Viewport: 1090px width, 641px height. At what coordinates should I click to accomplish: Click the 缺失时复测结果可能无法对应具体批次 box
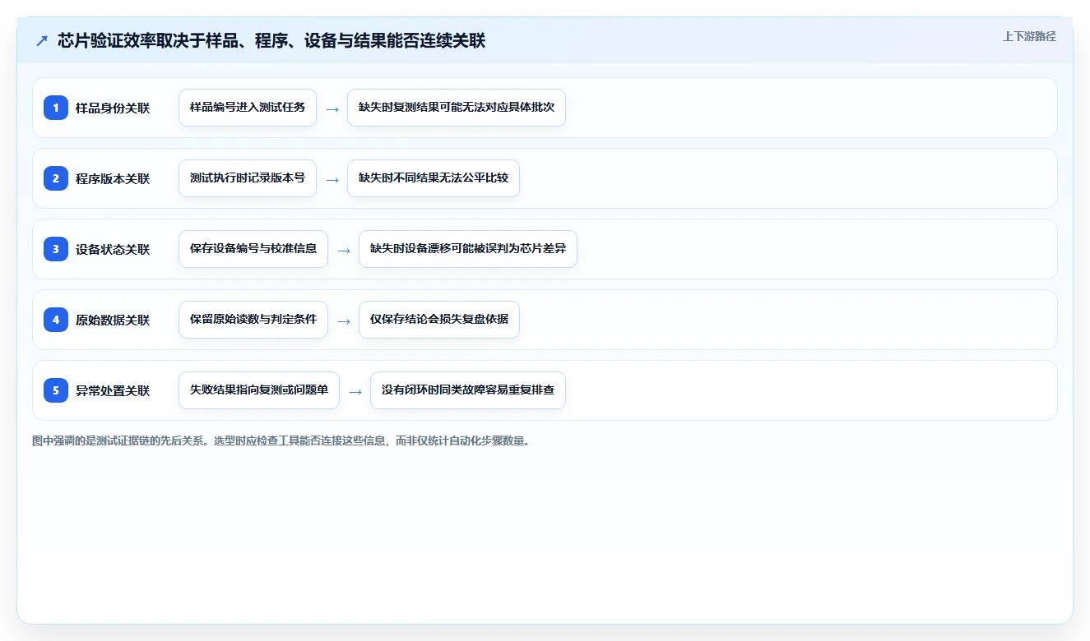457,108
